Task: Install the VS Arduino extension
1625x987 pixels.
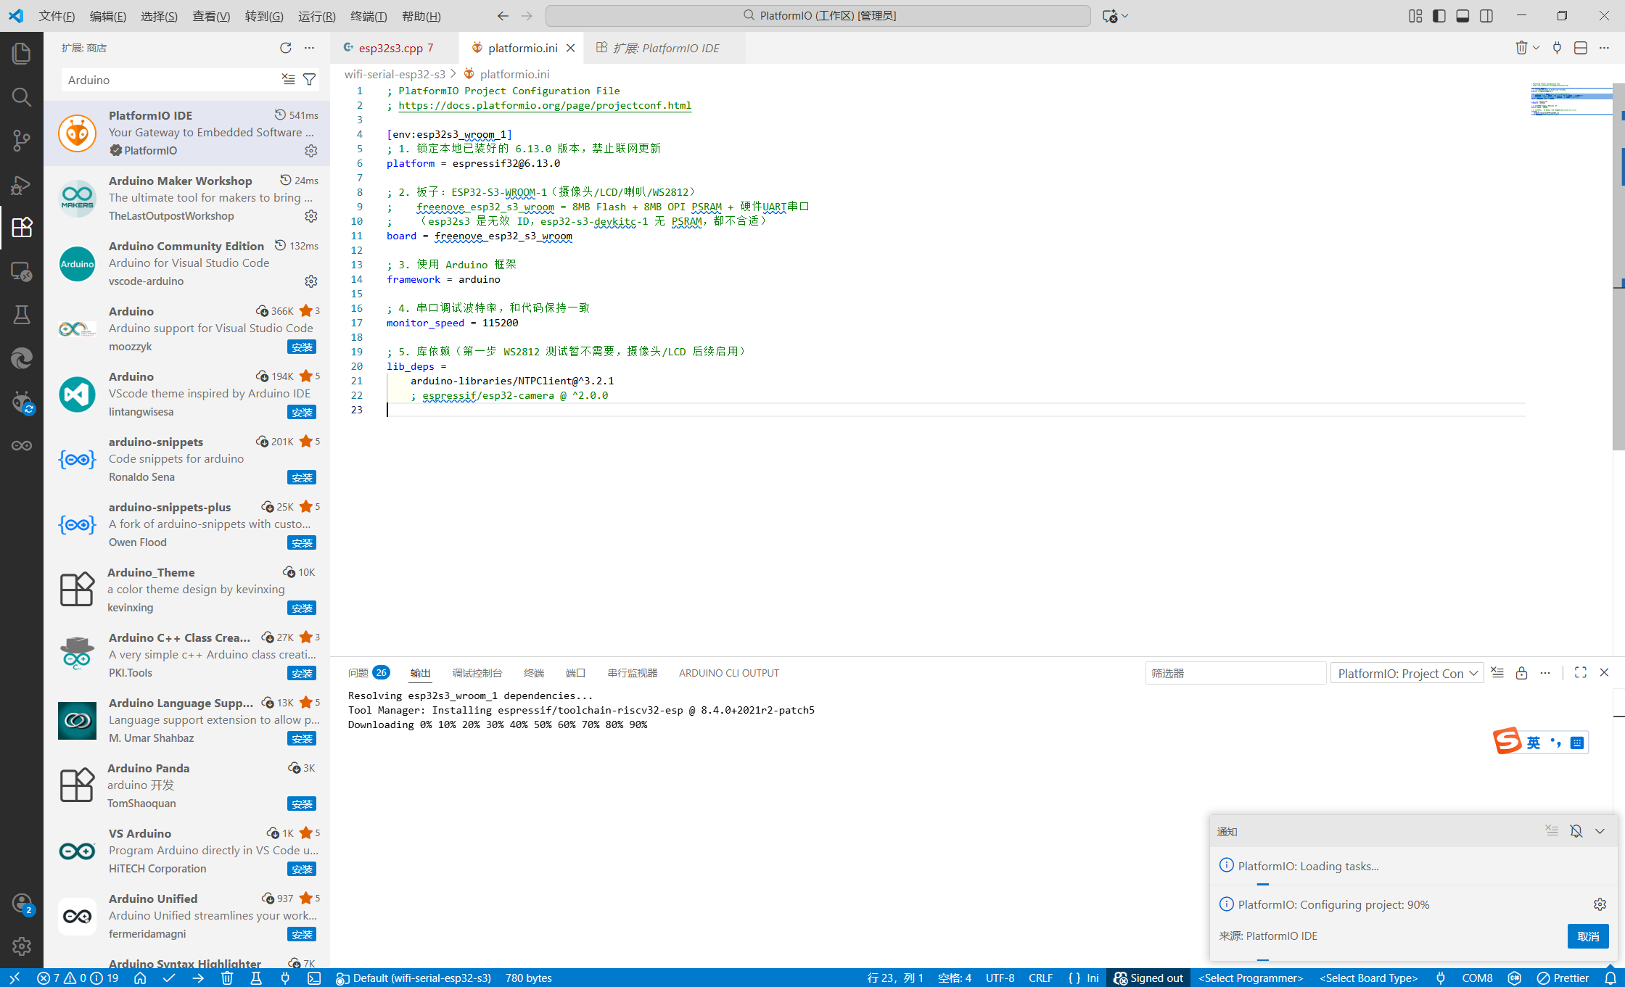Action: [x=302, y=870]
